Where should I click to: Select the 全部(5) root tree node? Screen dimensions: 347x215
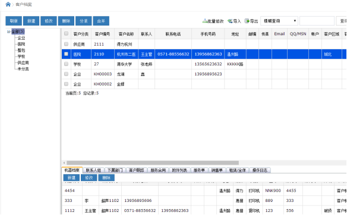click(x=18, y=31)
